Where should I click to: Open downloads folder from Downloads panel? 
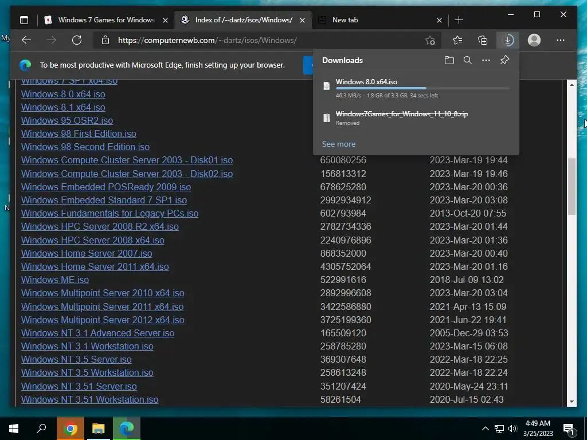pyautogui.click(x=449, y=60)
